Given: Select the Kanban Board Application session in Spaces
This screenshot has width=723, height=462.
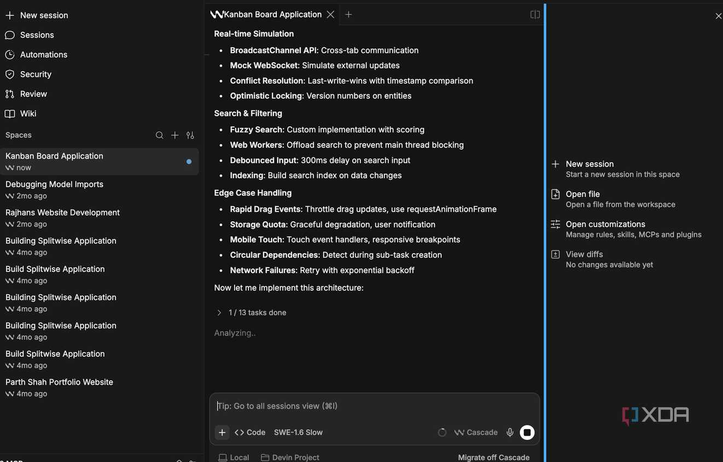Looking at the screenshot, I should tap(100, 161).
